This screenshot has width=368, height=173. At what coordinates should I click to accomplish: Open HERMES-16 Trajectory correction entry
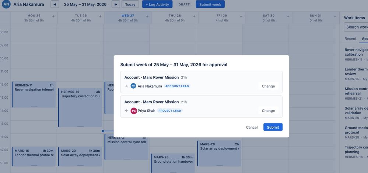point(80,108)
